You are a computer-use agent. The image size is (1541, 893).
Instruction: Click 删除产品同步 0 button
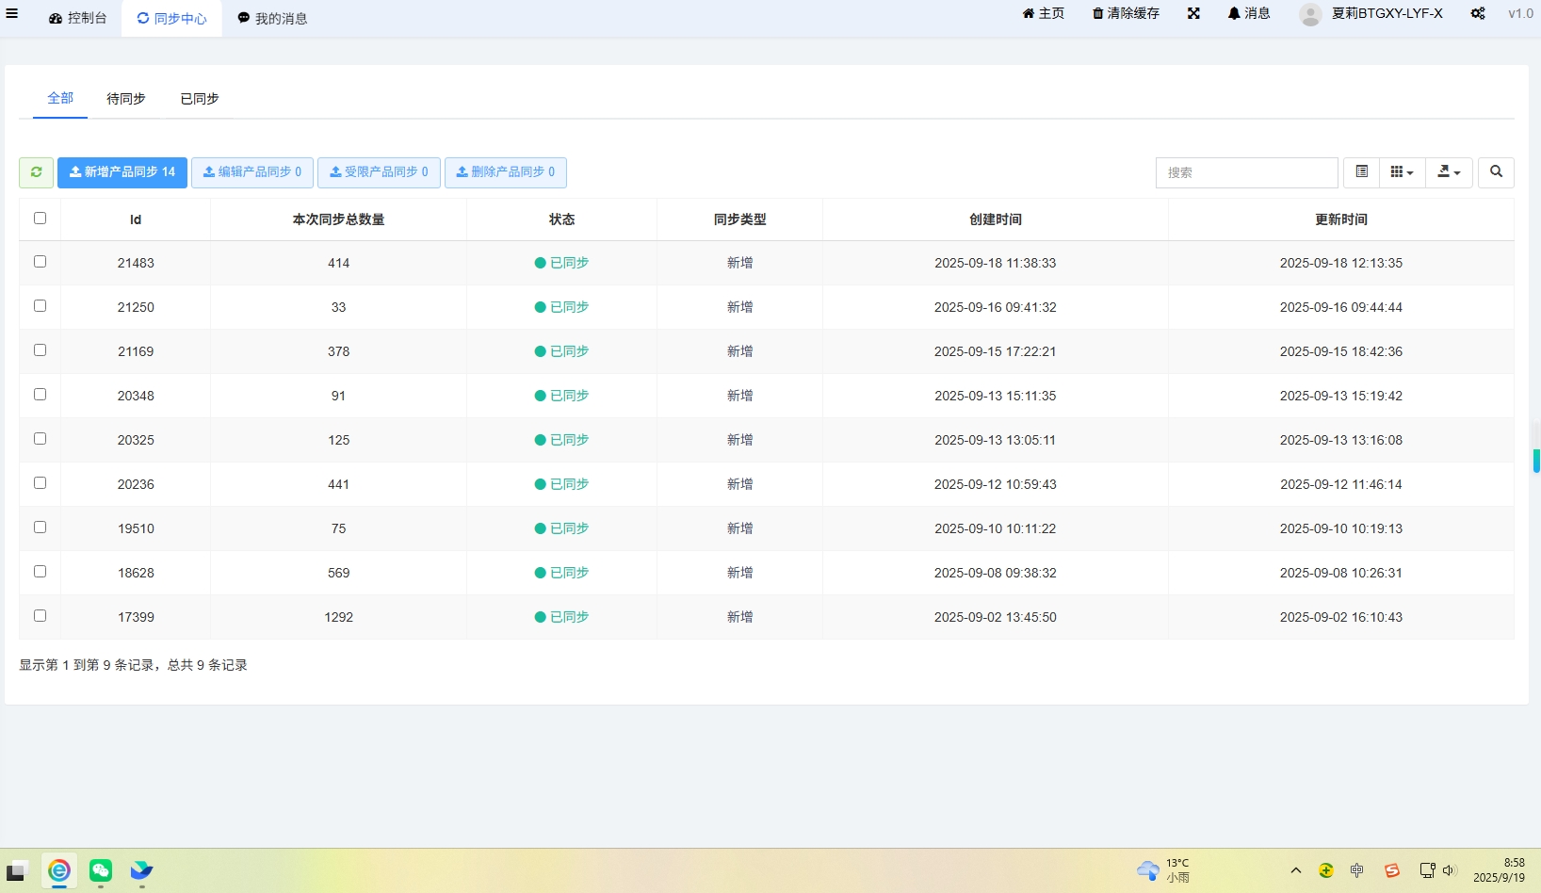click(x=506, y=172)
